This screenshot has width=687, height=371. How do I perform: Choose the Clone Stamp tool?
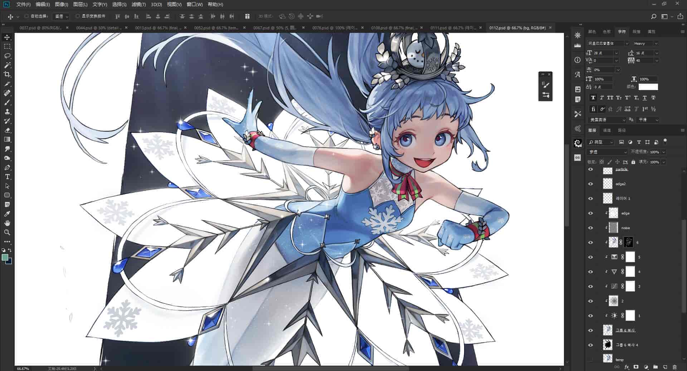pos(7,112)
